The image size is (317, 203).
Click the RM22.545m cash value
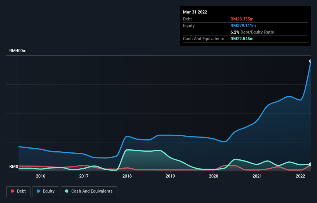pos(242,39)
